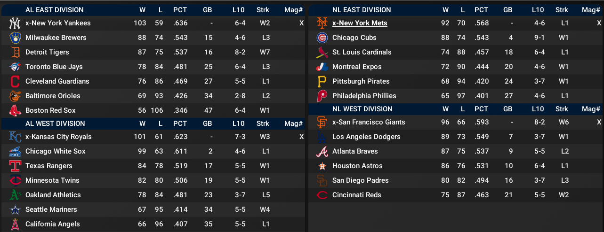Click the Chicago Cubs logo icon
The height and width of the screenshot is (232, 604).
click(x=322, y=38)
